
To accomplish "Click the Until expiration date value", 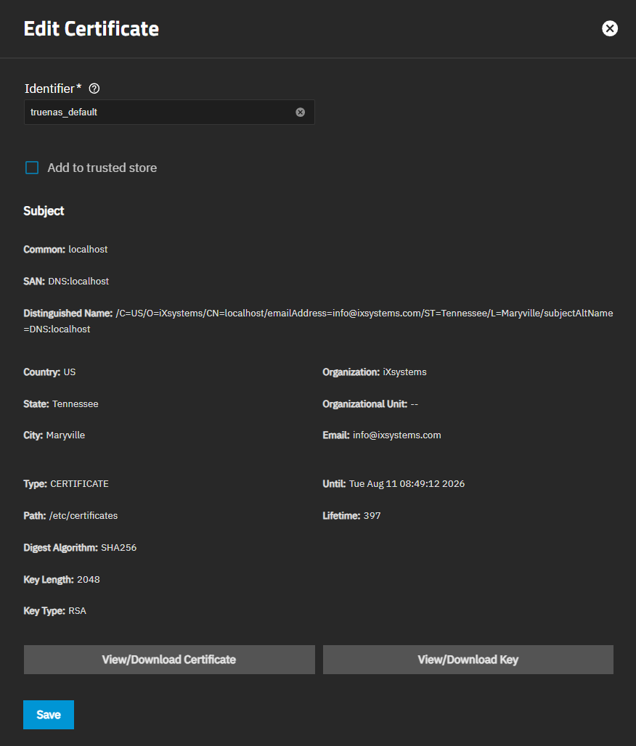I will [407, 484].
